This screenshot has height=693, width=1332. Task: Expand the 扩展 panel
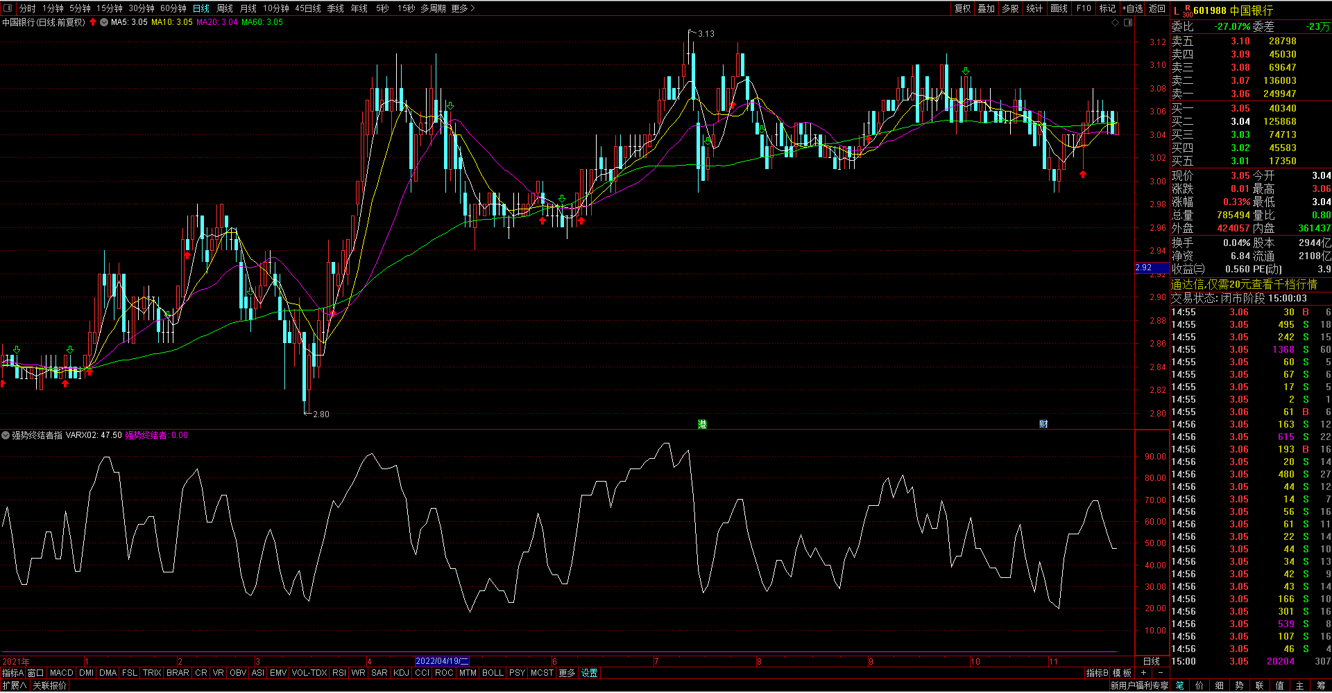click(15, 685)
